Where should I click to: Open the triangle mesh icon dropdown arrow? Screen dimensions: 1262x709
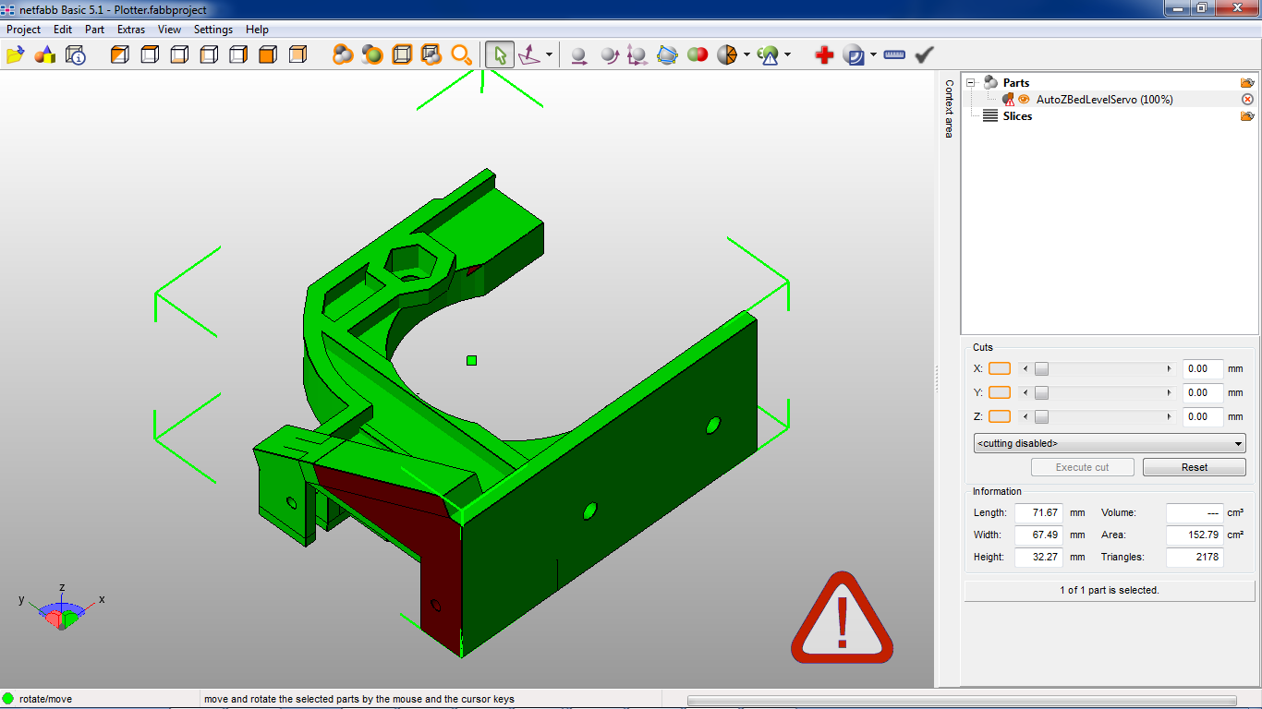tap(746, 55)
